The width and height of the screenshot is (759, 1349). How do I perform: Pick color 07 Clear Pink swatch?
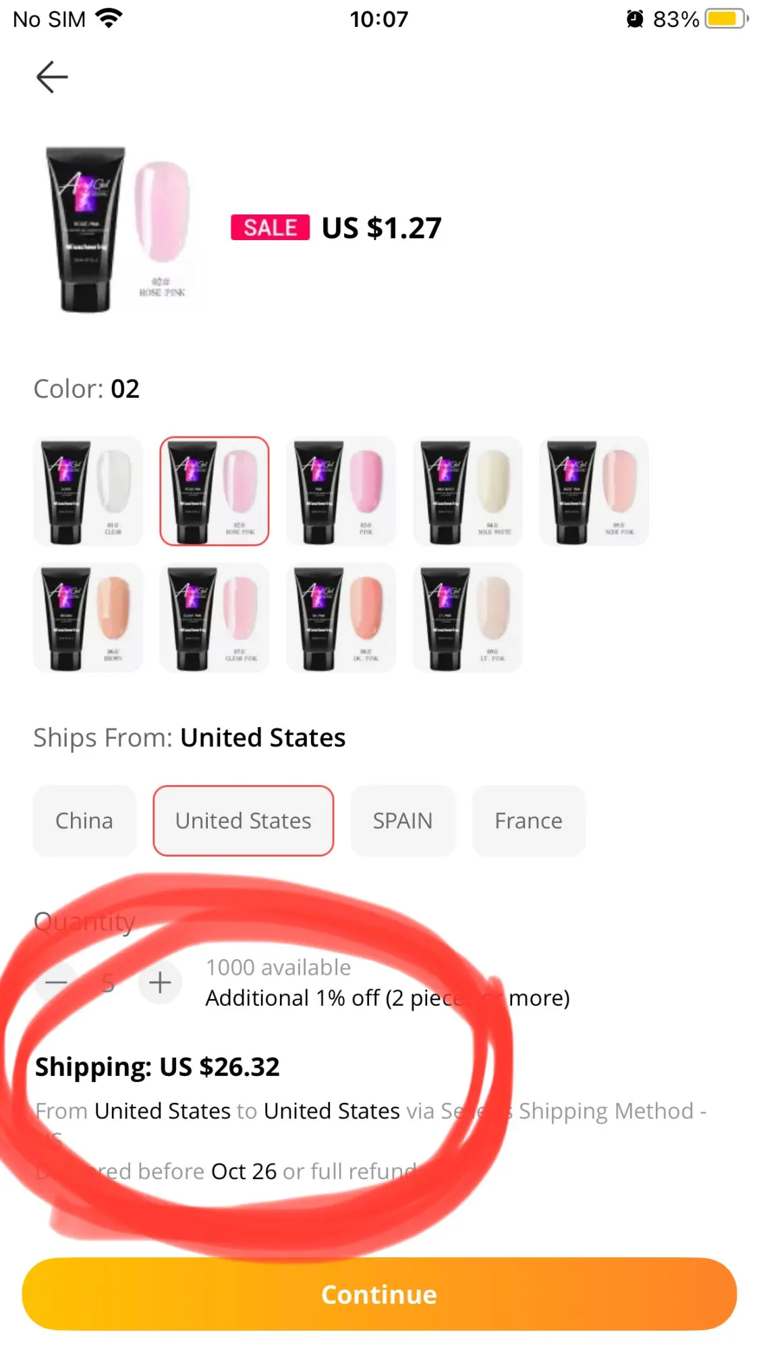(215, 618)
